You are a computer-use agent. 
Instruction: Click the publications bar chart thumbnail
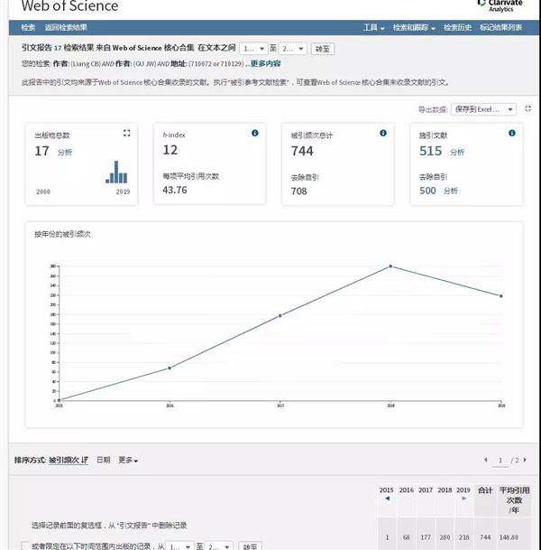[118, 172]
